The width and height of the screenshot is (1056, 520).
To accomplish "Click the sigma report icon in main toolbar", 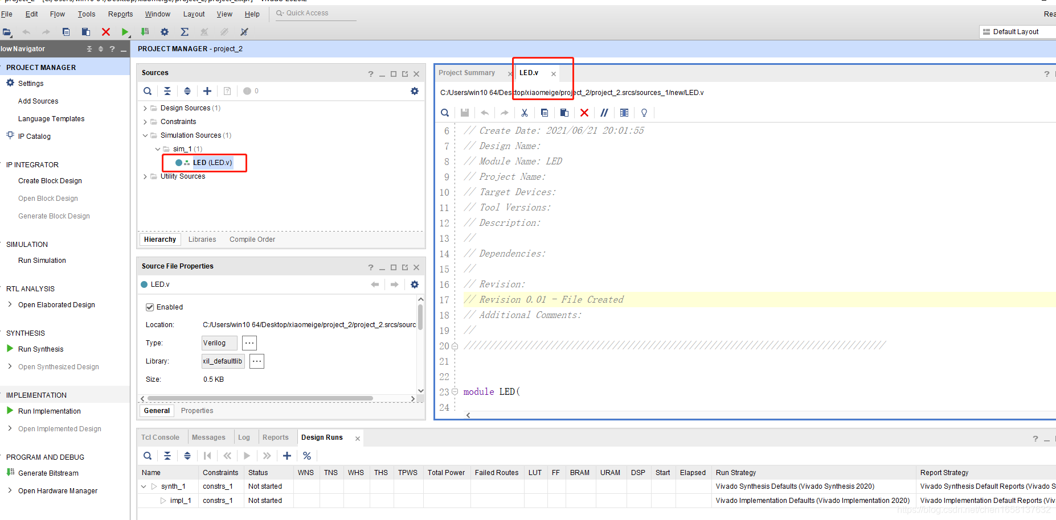I will [185, 32].
